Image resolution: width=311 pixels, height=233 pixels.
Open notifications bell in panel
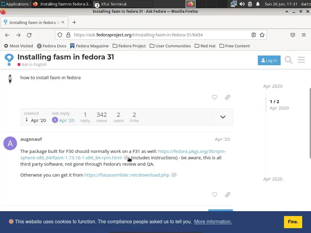[258, 4]
